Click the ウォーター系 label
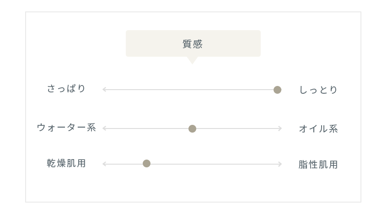Viewport: 387px width, 214px height. tap(66, 128)
